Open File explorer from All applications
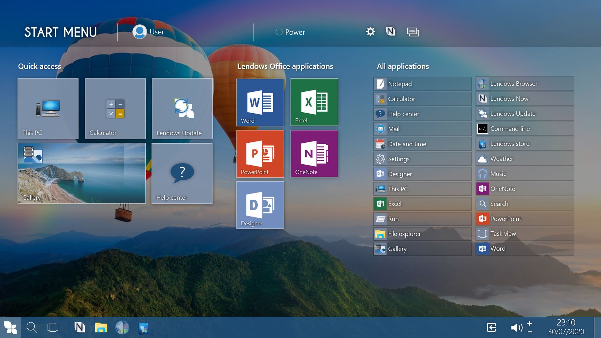601x338 pixels. click(423, 234)
